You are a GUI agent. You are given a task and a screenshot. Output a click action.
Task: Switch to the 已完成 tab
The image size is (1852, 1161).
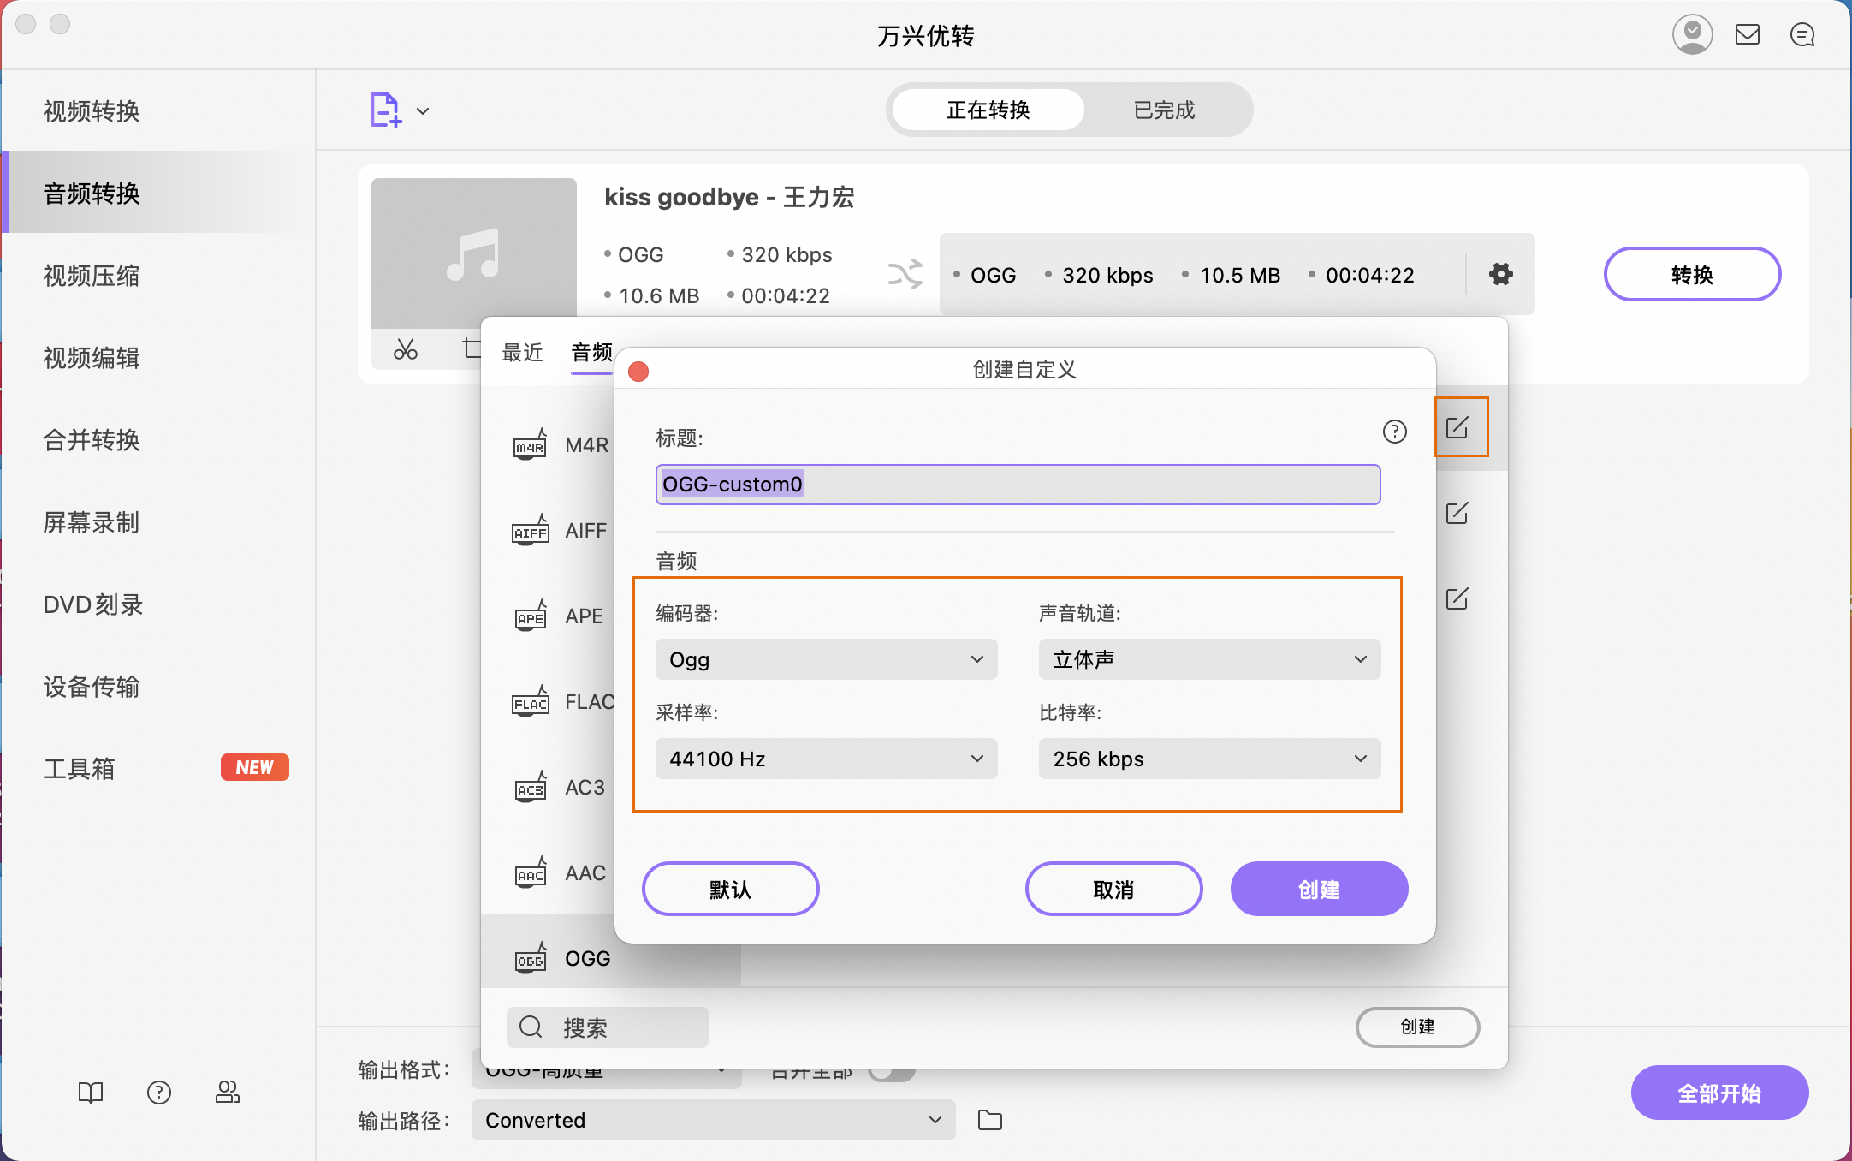(1164, 110)
